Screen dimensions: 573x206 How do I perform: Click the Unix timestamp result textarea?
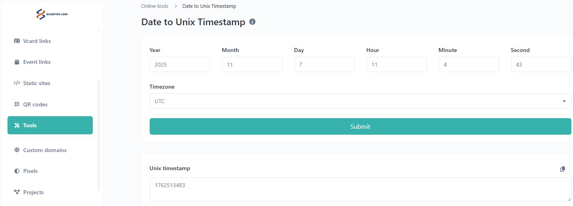point(360,189)
